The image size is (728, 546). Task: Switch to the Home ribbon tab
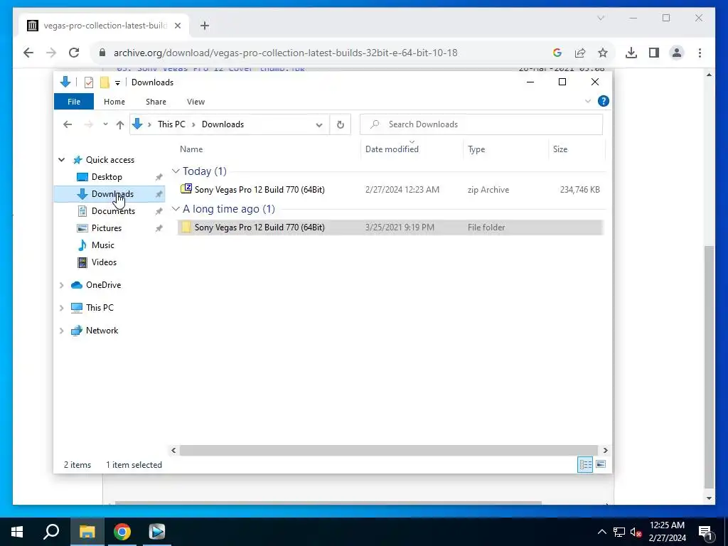click(x=114, y=102)
